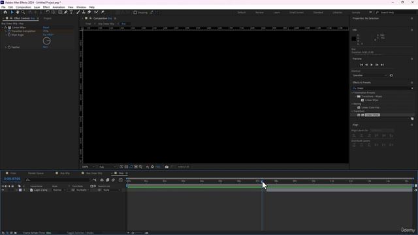The image size is (418, 235).
Task: Click Toggle Switches / Modes
Action: click(x=80, y=233)
